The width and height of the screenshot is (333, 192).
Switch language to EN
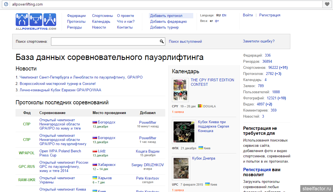(224, 16)
